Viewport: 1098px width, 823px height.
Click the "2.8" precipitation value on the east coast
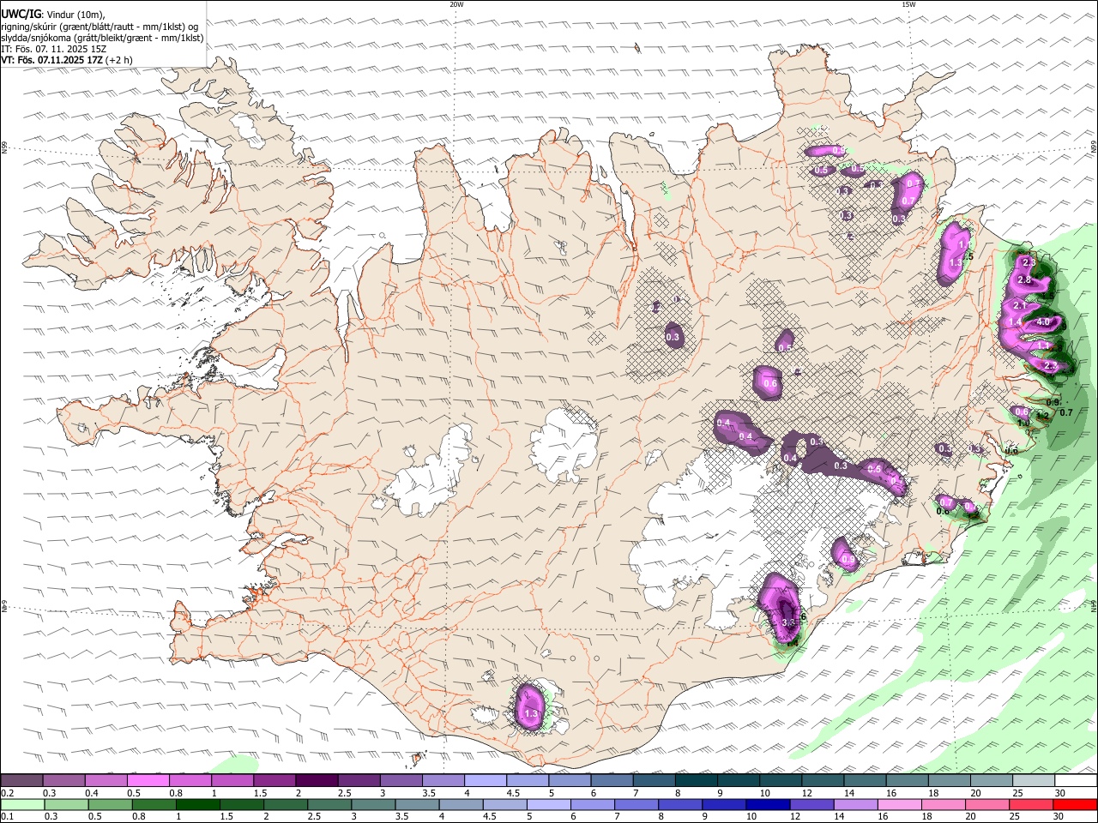[1023, 280]
